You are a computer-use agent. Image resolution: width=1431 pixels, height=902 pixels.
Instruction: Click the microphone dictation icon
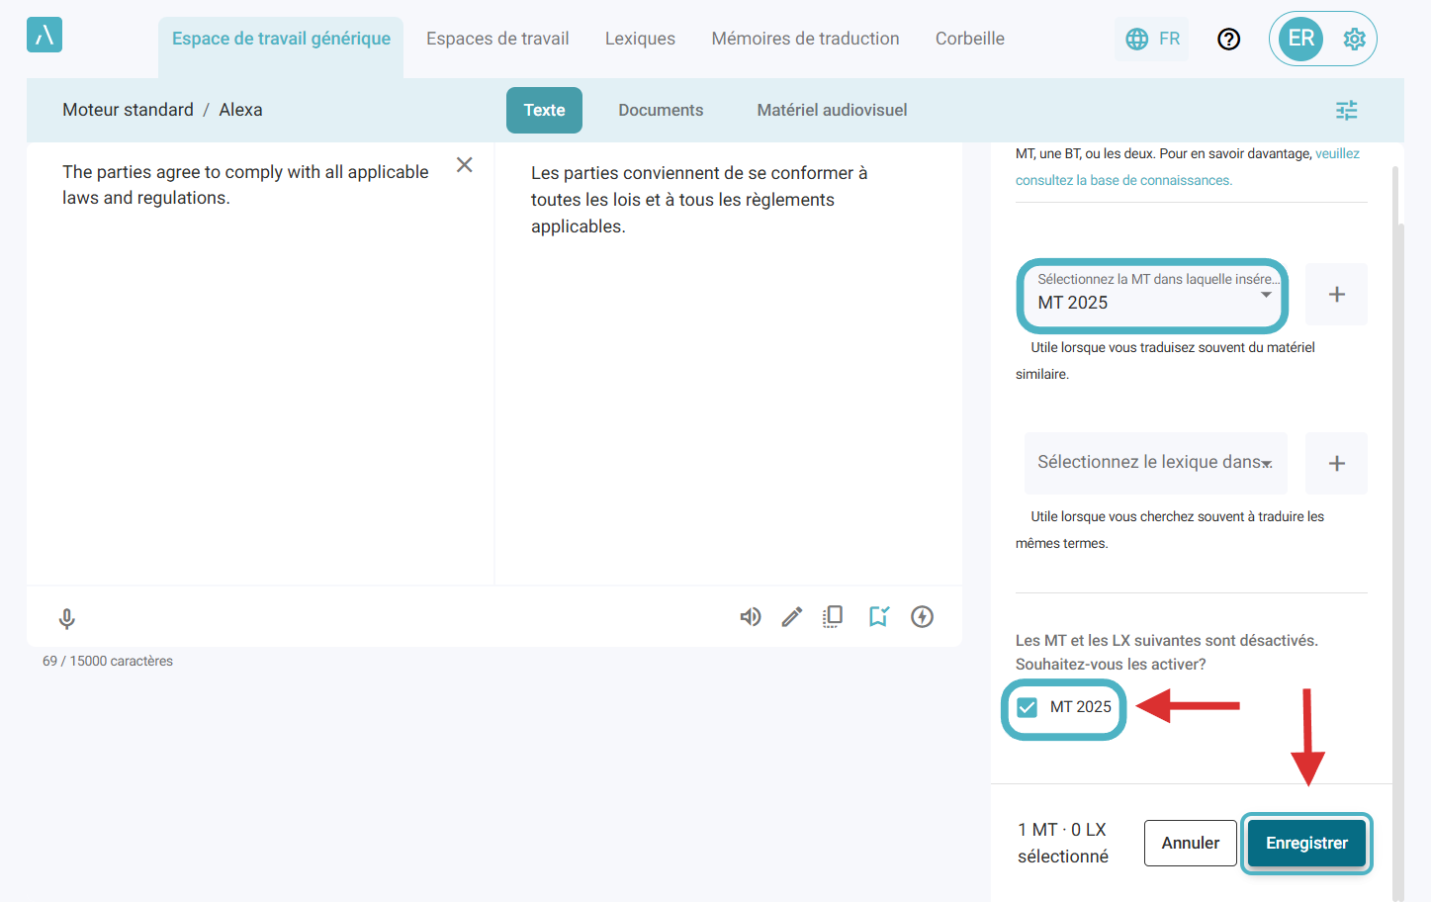click(x=66, y=619)
